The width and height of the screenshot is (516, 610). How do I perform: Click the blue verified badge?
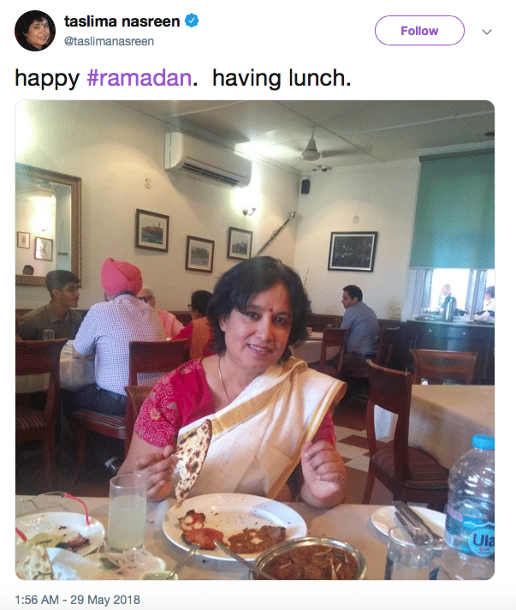191,21
